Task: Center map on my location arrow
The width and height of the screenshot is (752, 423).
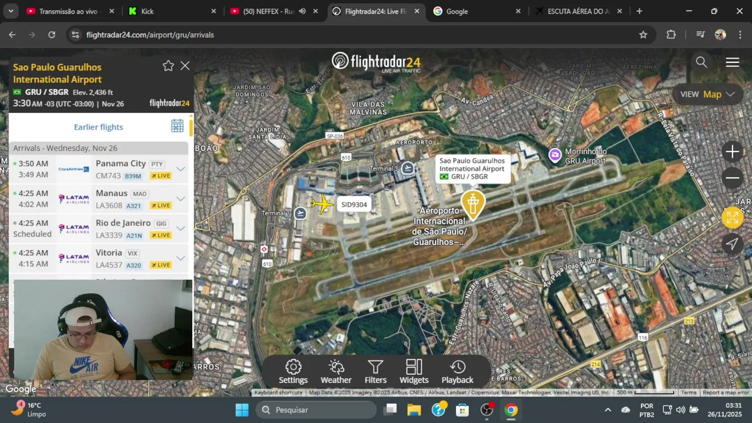Action: coord(732,244)
